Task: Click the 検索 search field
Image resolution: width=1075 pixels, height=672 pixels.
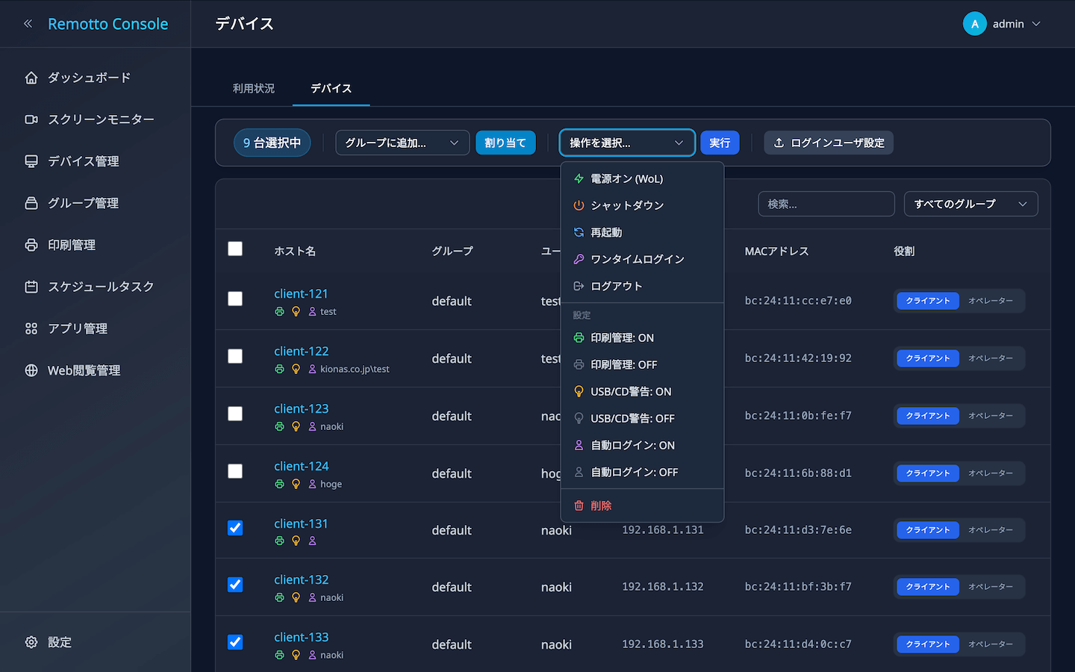Action: pos(826,204)
